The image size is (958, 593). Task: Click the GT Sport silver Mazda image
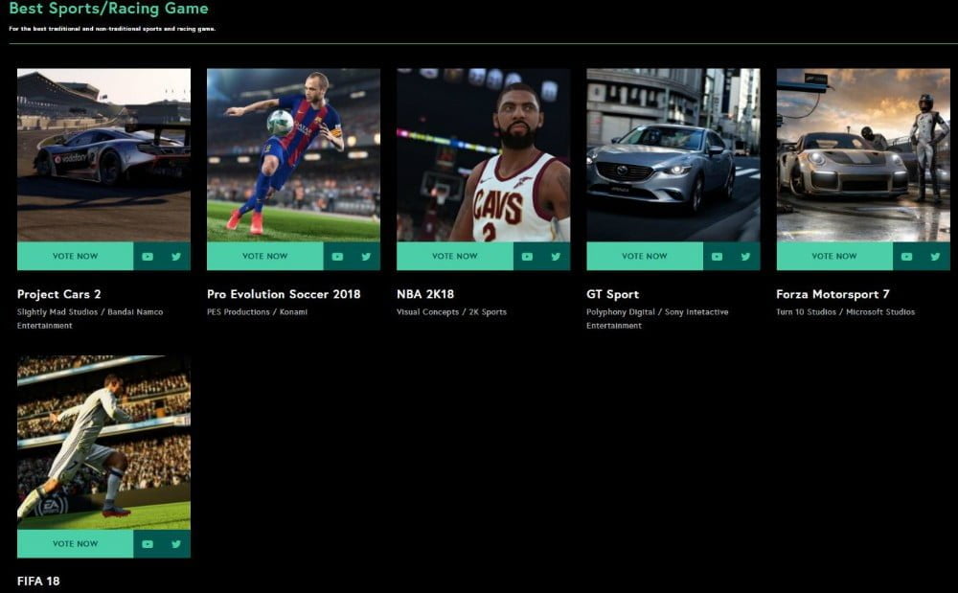tap(673, 155)
